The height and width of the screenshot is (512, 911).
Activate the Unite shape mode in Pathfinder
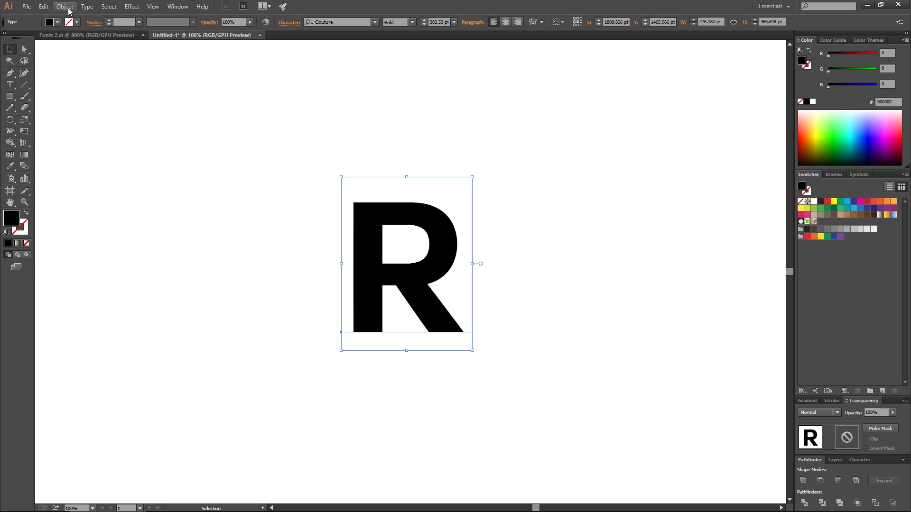point(803,480)
